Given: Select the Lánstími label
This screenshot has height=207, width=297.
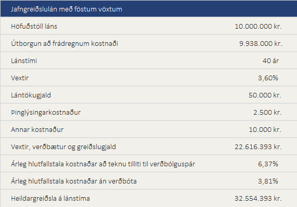Looking at the screenshot, I should click(x=24, y=61).
